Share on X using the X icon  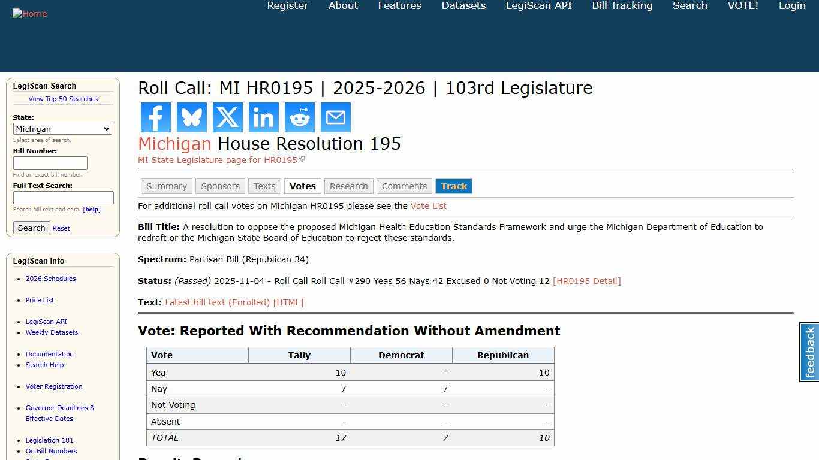pos(227,117)
